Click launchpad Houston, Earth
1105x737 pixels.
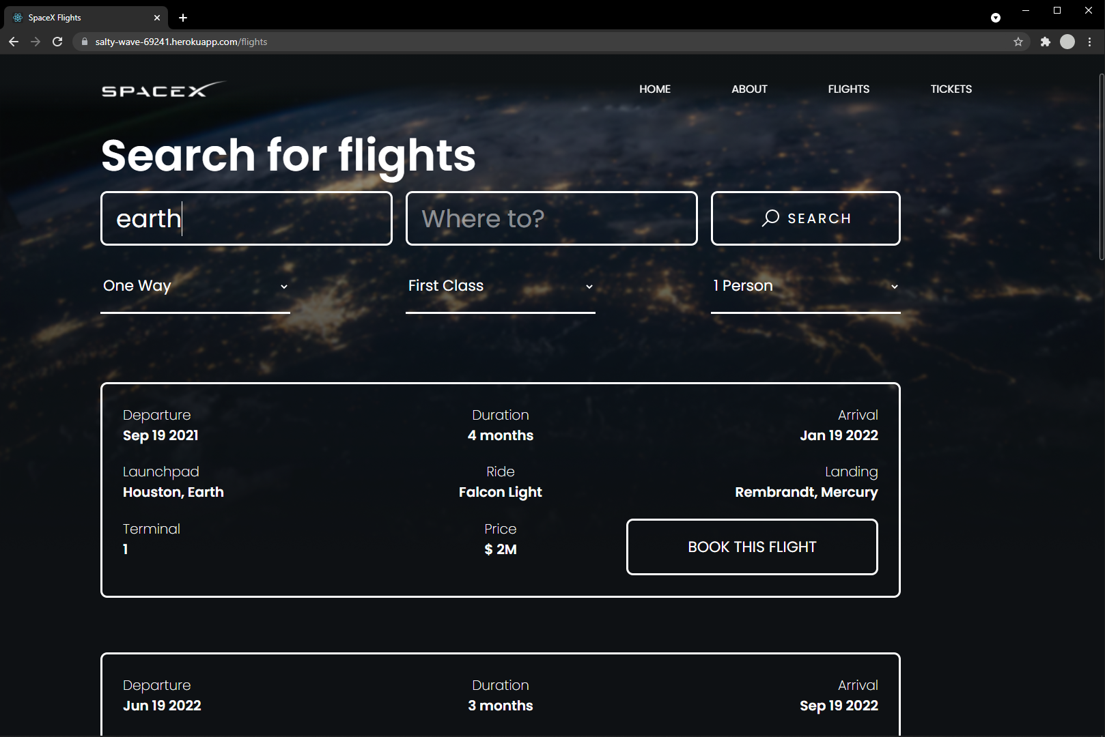(173, 492)
